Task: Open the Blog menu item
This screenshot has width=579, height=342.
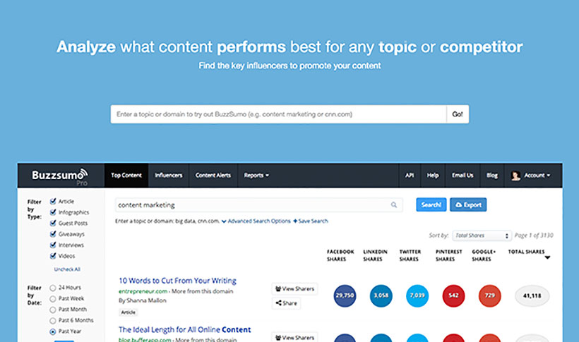Action: (x=492, y=176)
